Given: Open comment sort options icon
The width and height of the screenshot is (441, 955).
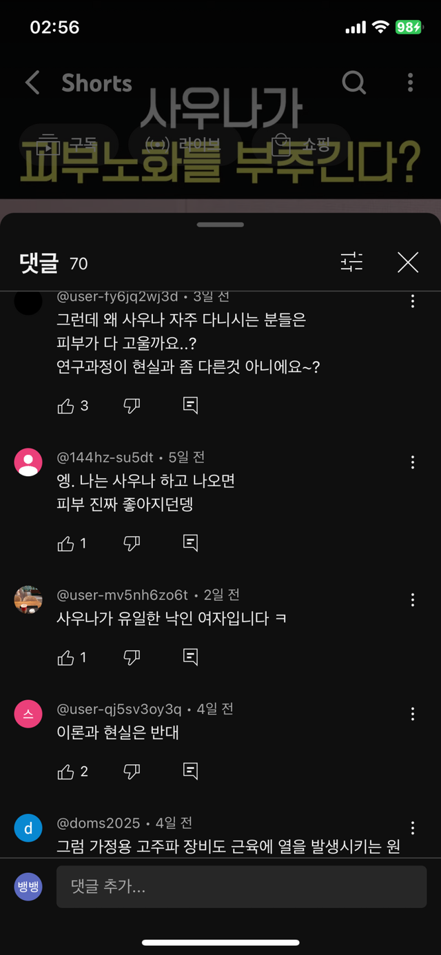Looking at the screenshot, I should tap(351, 263).
